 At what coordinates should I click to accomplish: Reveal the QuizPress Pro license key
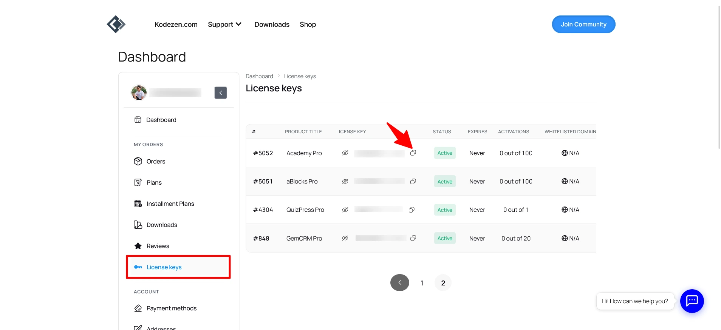click(345, 210)
